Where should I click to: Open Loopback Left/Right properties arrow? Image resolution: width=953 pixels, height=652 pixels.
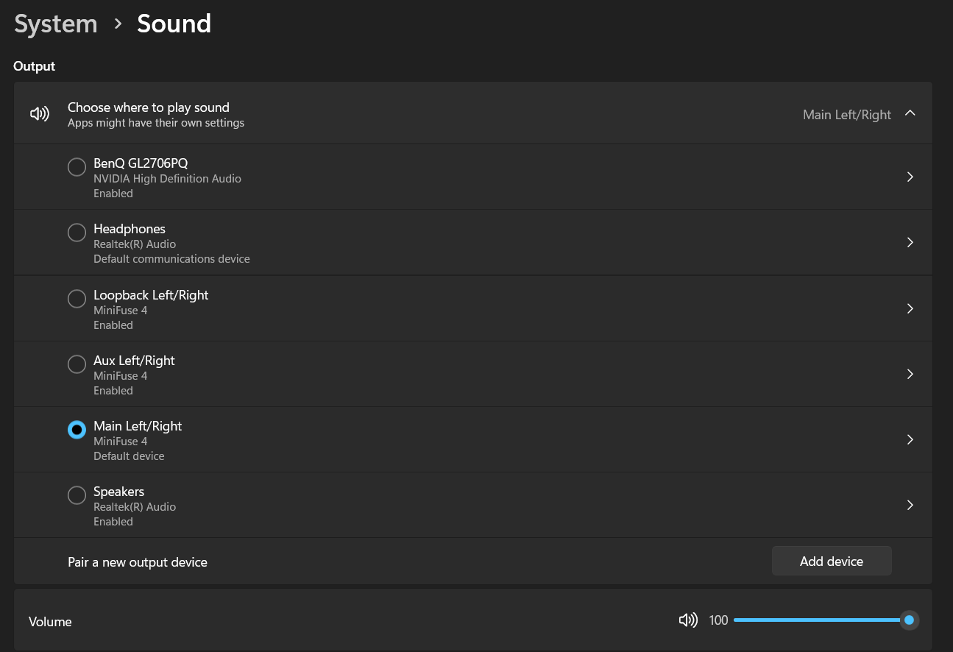910,308
